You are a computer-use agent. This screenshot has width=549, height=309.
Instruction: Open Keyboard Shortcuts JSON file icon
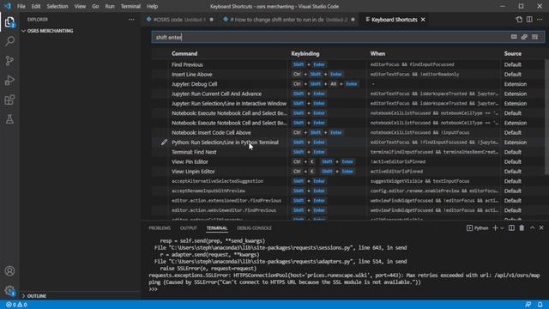(519, 20)
